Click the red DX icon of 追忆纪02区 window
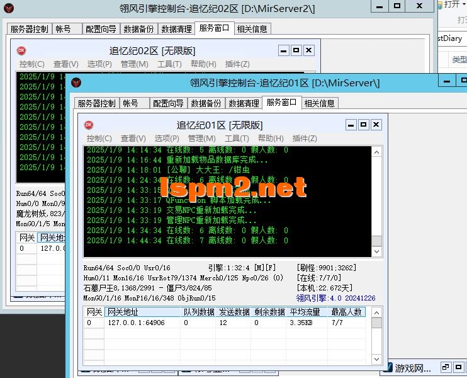This screenshot has height=378, width=467. [x=21, y=50]
